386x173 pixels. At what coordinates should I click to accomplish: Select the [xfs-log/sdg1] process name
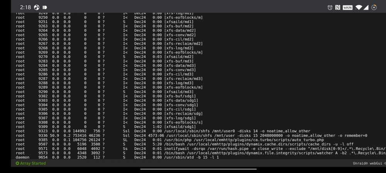(x=180, y=118)
